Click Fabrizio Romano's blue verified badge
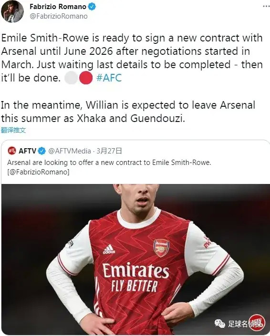 pos(92,7)
